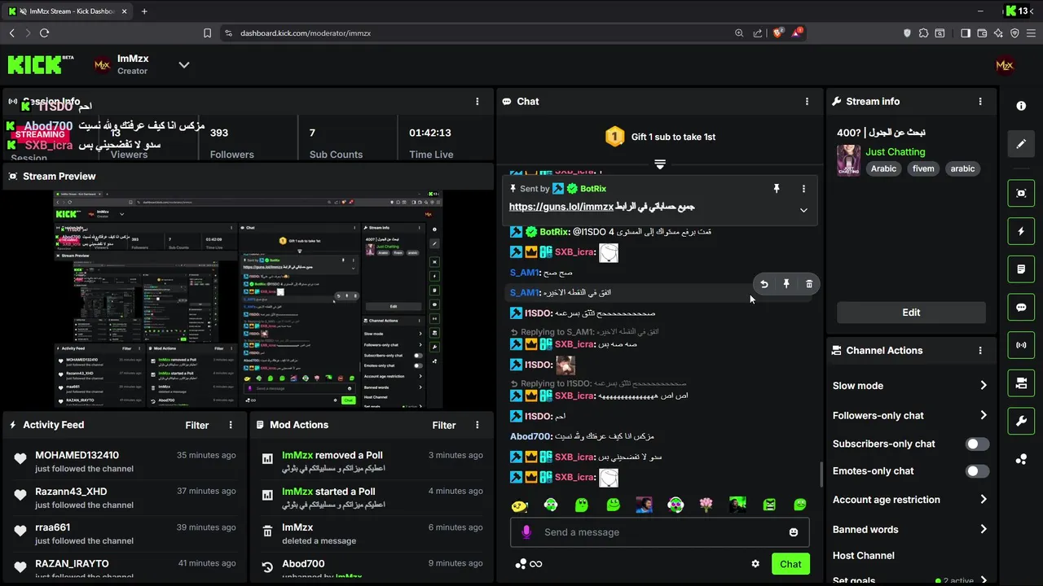Image resolution: width=1043 pixels, height=586 pixels.
Task: Toggle the stream preview sidebar icon
Action: (x=1021, y=193)
